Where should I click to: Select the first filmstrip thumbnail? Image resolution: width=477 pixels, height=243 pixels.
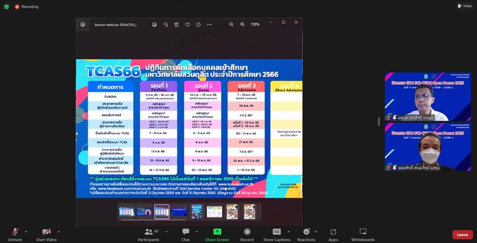coord(126,212)
